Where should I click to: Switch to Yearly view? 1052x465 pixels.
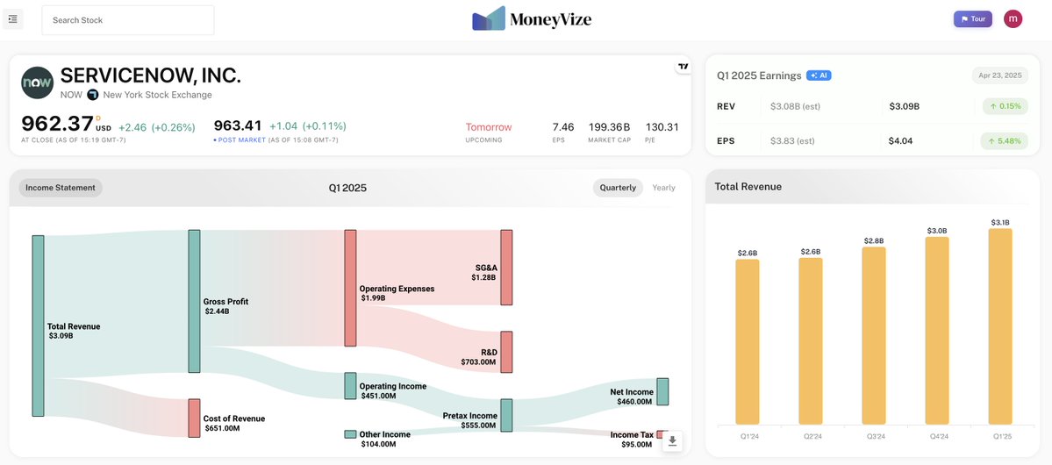click(x=663, y=188)
